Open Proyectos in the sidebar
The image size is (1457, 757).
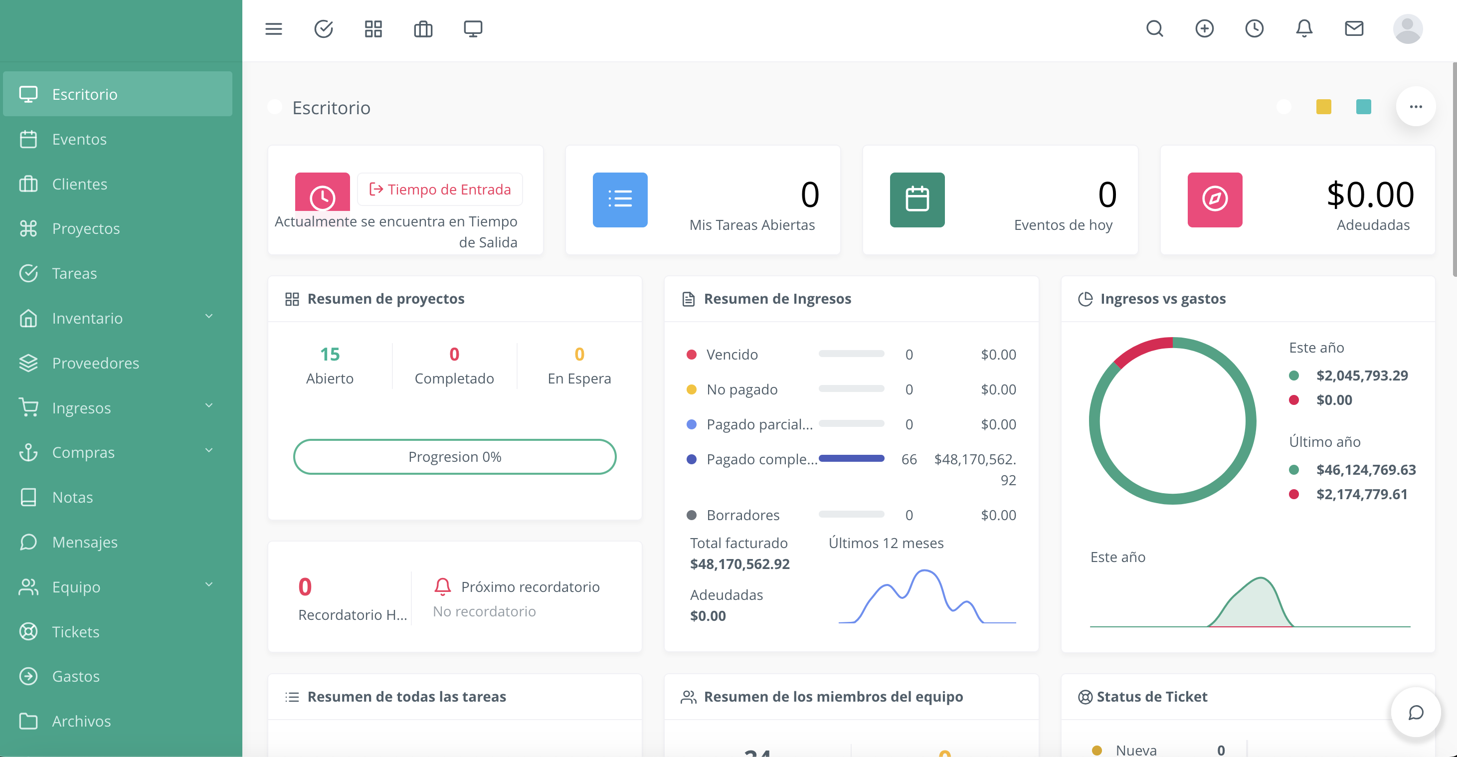(86, 228)
